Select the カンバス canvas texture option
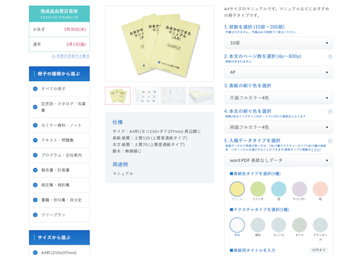 coord(279,225)
